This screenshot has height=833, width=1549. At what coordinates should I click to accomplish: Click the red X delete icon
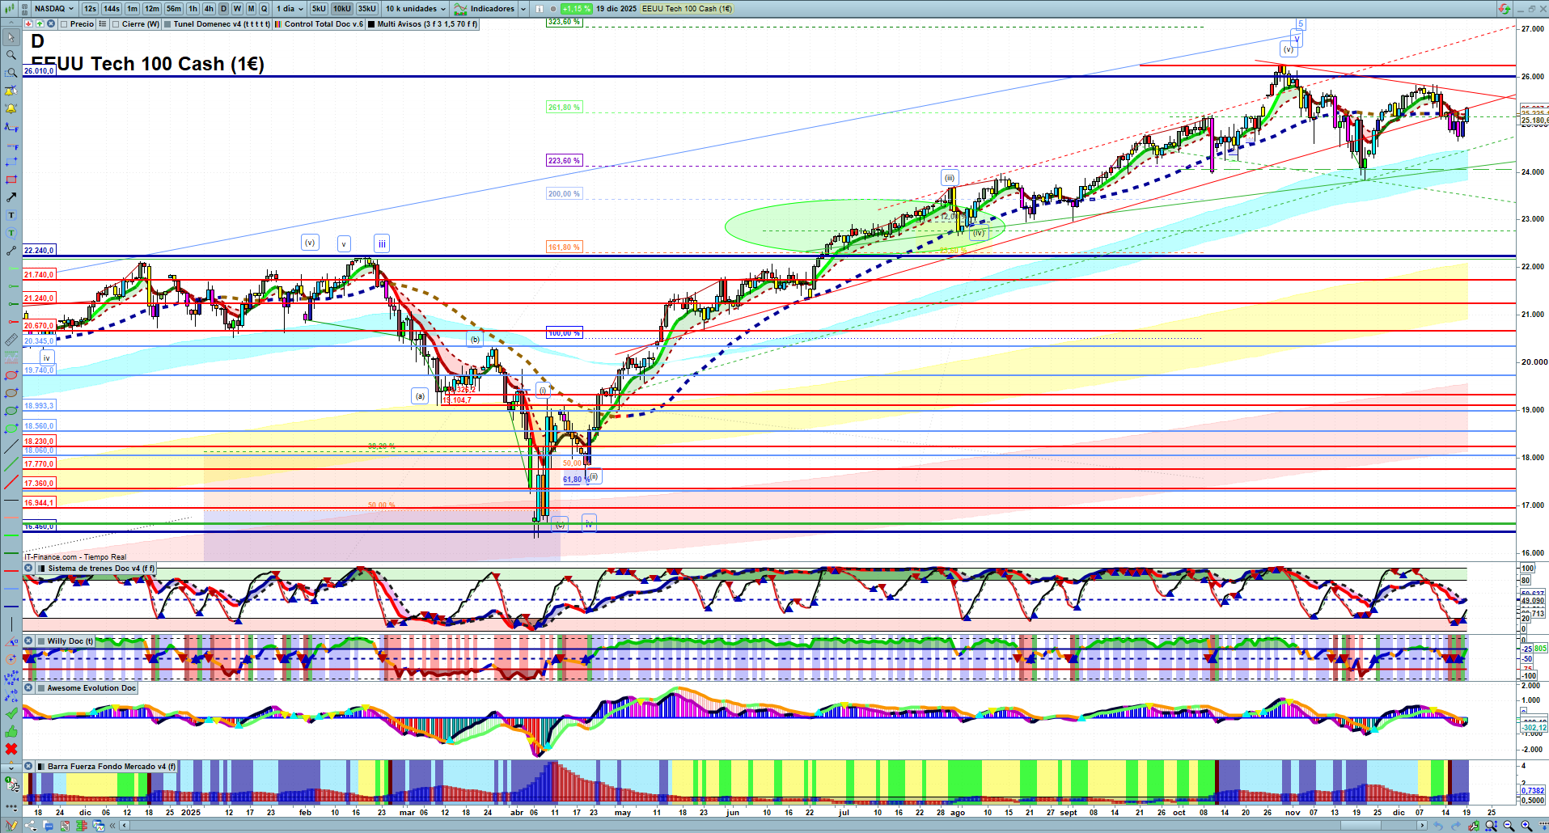click(x=11, y=749)
